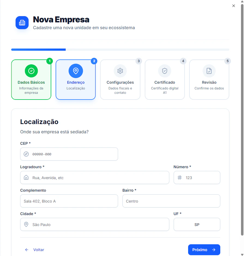Click the right arrow in Próximo button
Image resolution: width=244 pixels, height=256 pixels.
[214, 250]
